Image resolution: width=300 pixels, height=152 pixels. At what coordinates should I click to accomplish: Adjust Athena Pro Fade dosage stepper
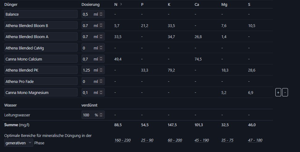[x=101, y=81]
